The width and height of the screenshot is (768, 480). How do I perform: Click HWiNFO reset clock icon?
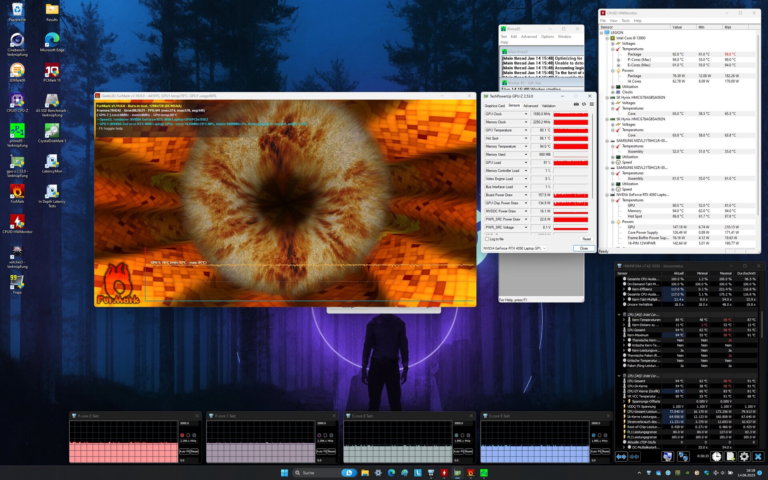[716, 456]
